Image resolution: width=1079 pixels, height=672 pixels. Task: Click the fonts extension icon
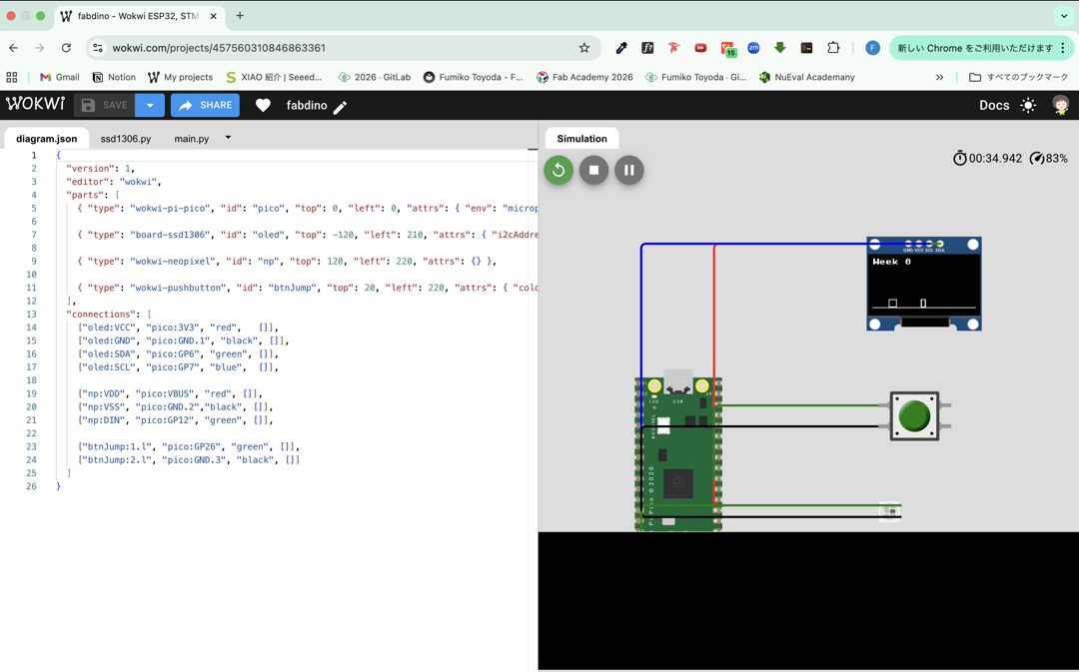click(647, 48)
